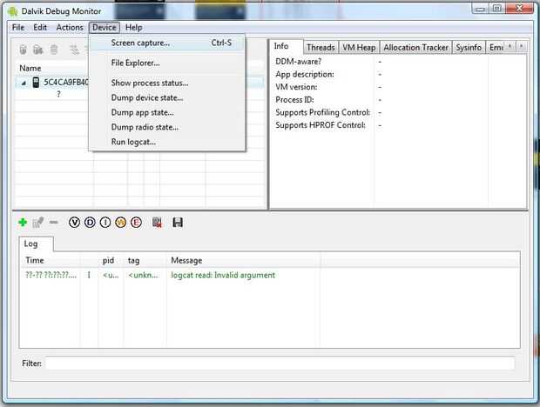
Task: Open the Actions menu
Action: click(70, 28)
